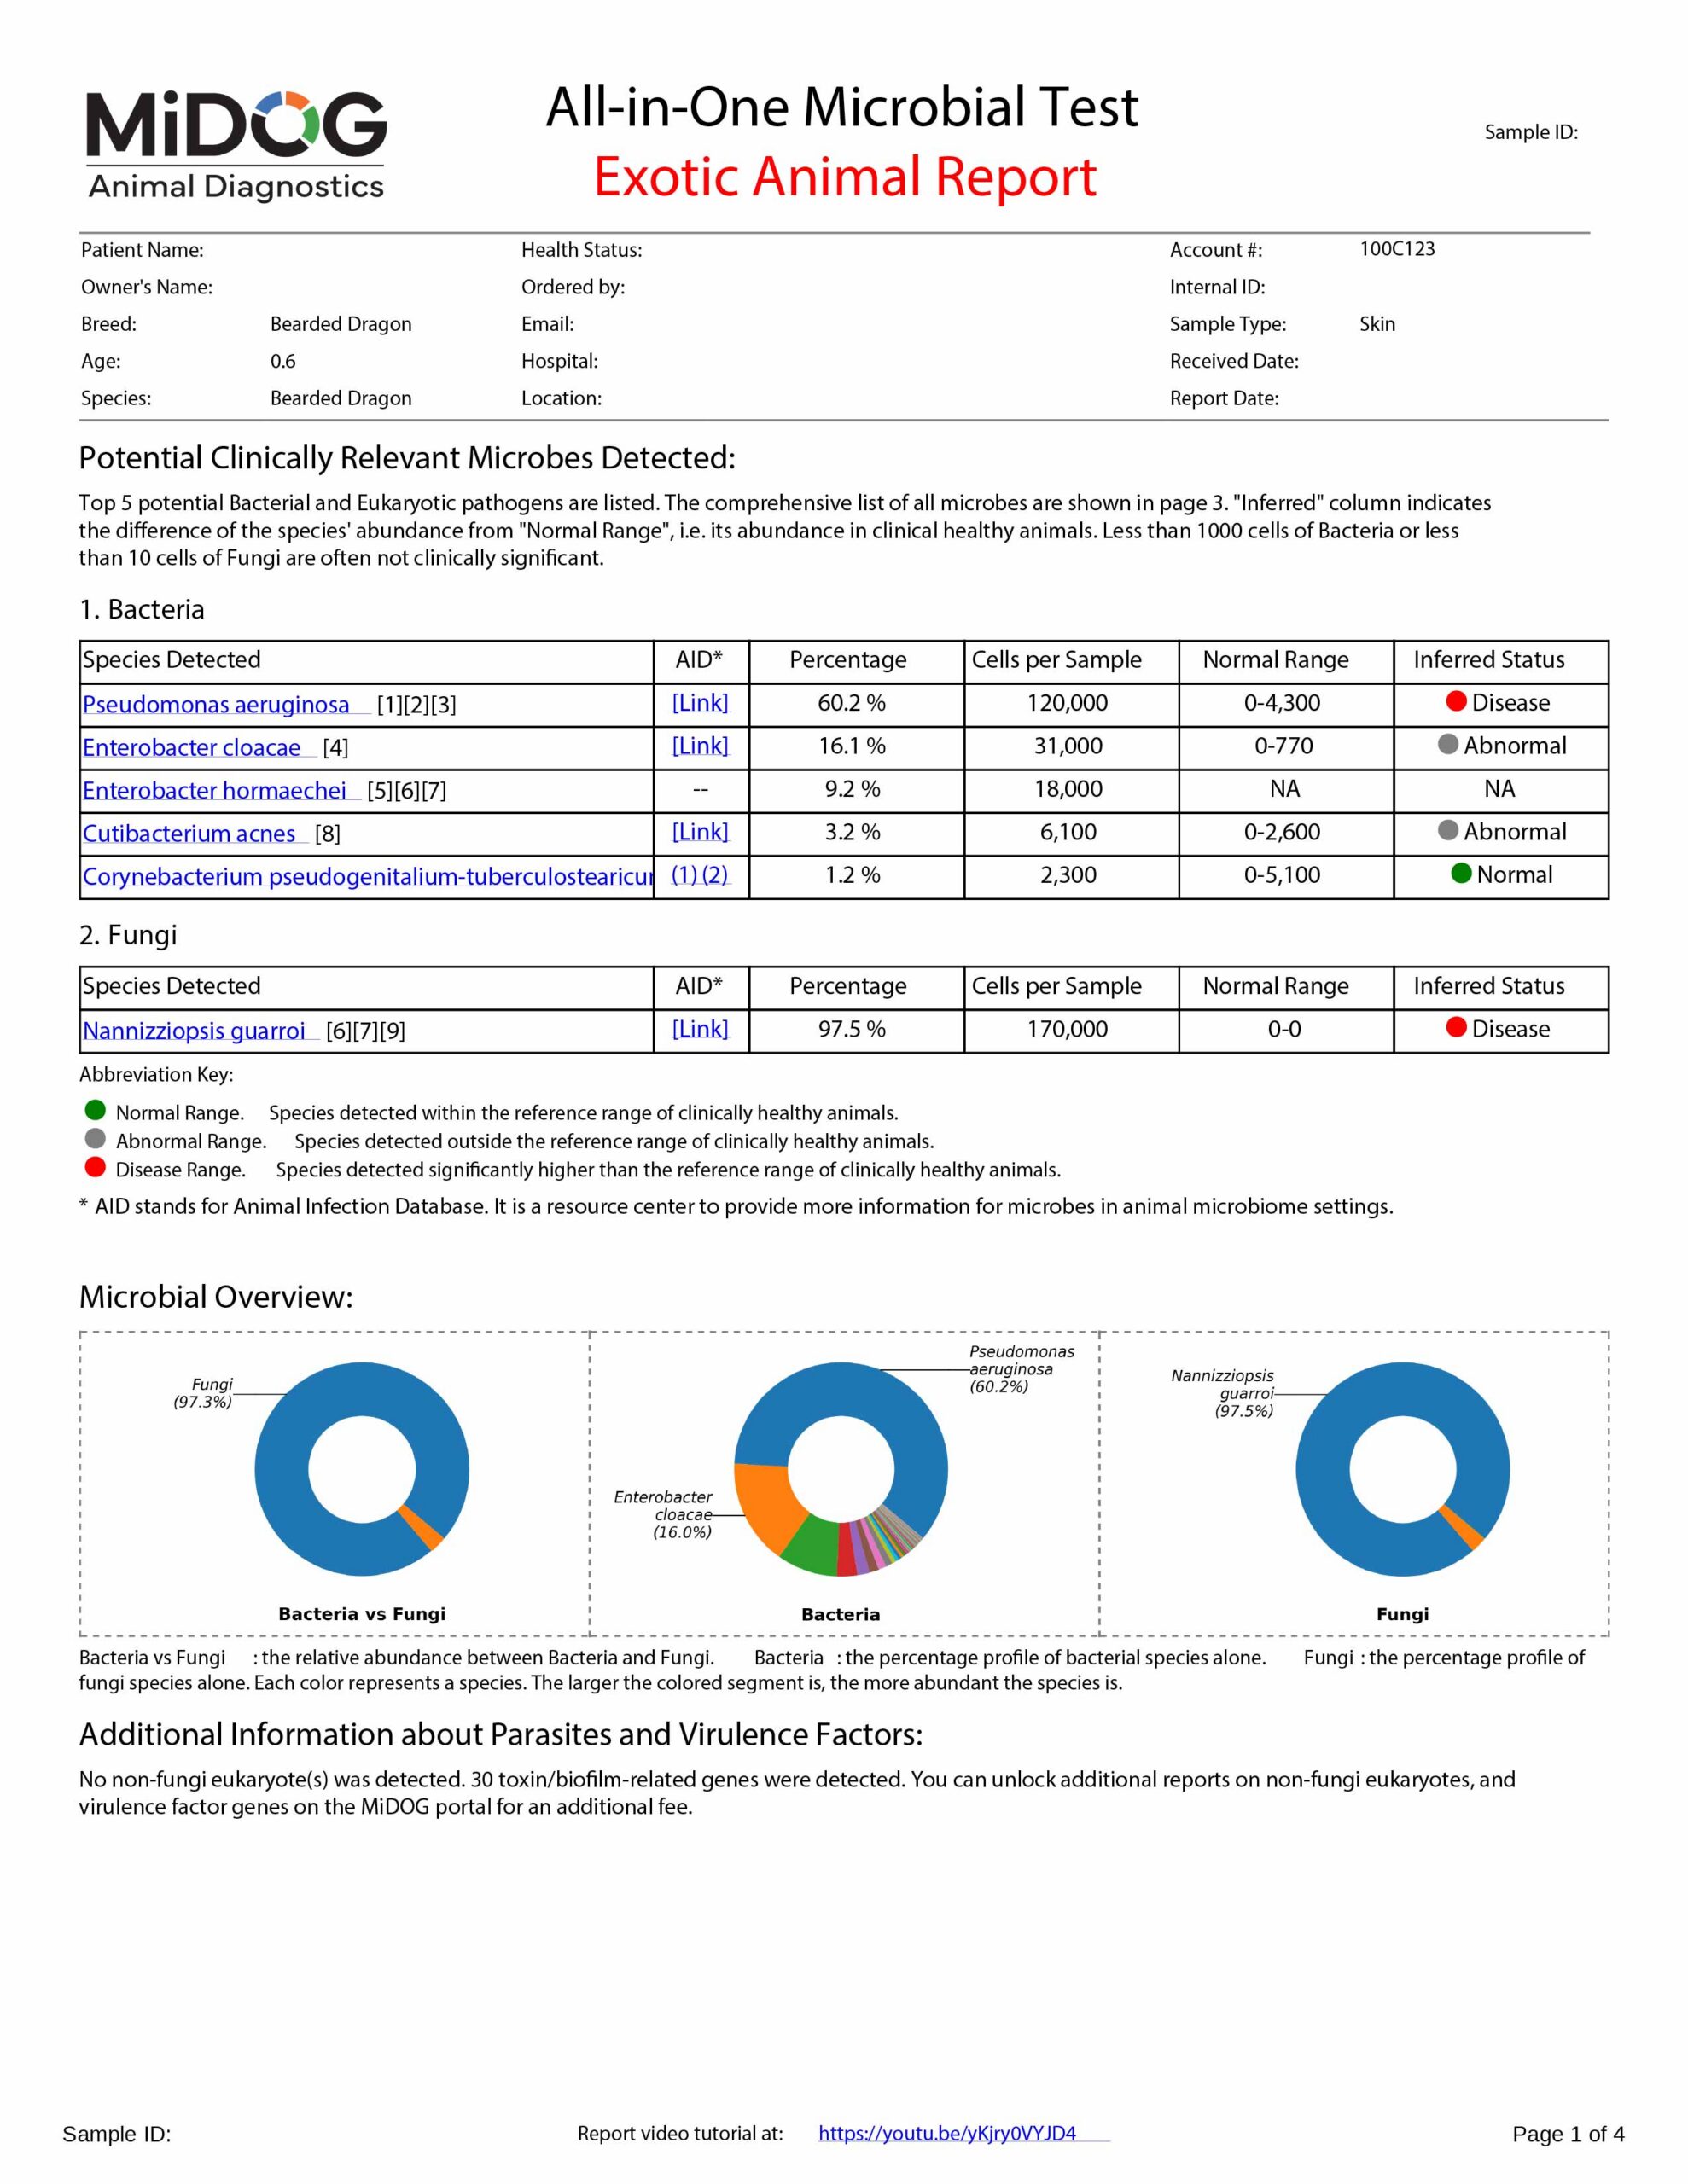Click AID [Link] in Enterobacter cloacae row
1688x2184 pixels.
pyautogui.click(x=701, y=746)
